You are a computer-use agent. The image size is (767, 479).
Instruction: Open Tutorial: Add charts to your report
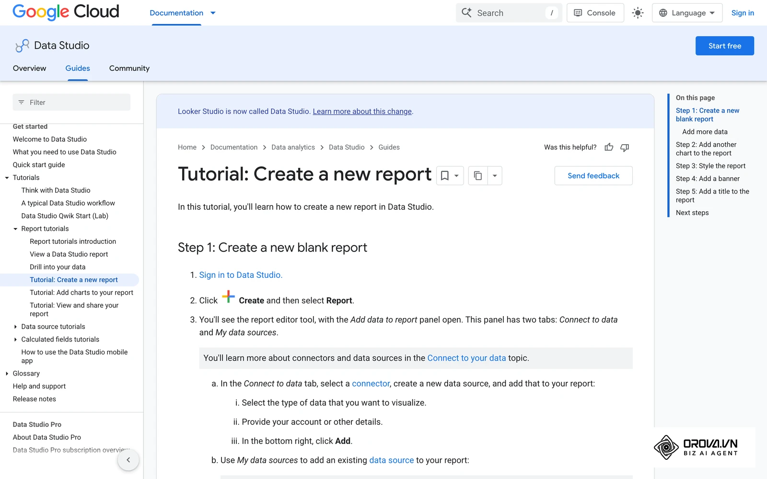click(x=81, y=293)
